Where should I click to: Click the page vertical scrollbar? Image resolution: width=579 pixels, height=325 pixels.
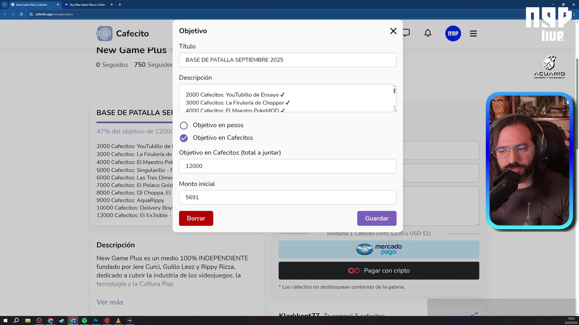tap(577, 104)
